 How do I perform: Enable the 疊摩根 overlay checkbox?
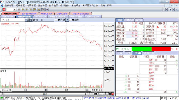70,20
